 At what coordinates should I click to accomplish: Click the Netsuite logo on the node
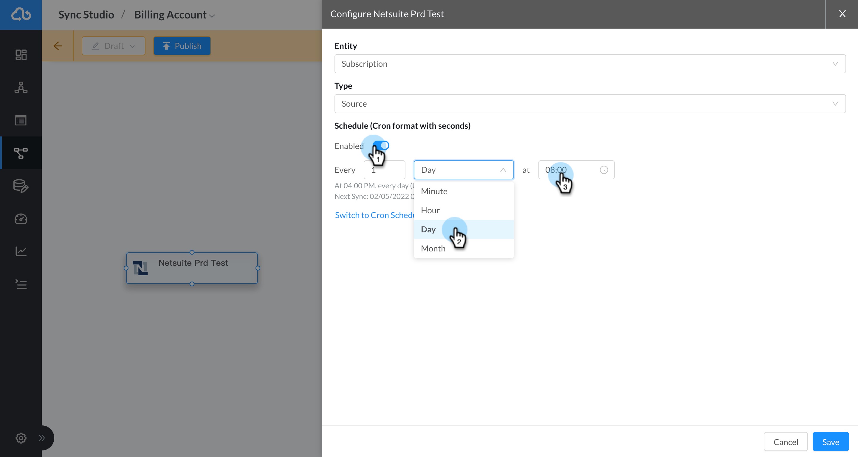click(140, 268)
